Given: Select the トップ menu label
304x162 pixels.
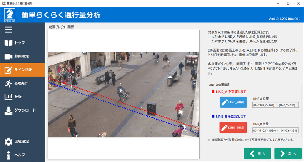Looking at the screenshot, I should (20, 42).
